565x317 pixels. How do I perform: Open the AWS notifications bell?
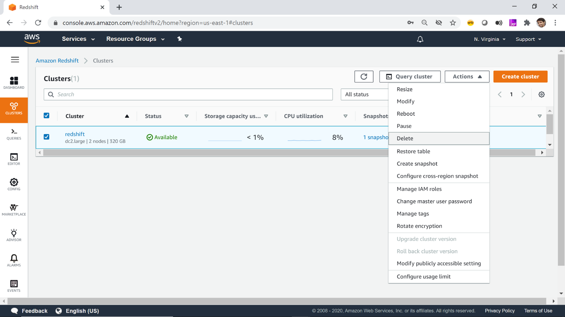[420, 39]
